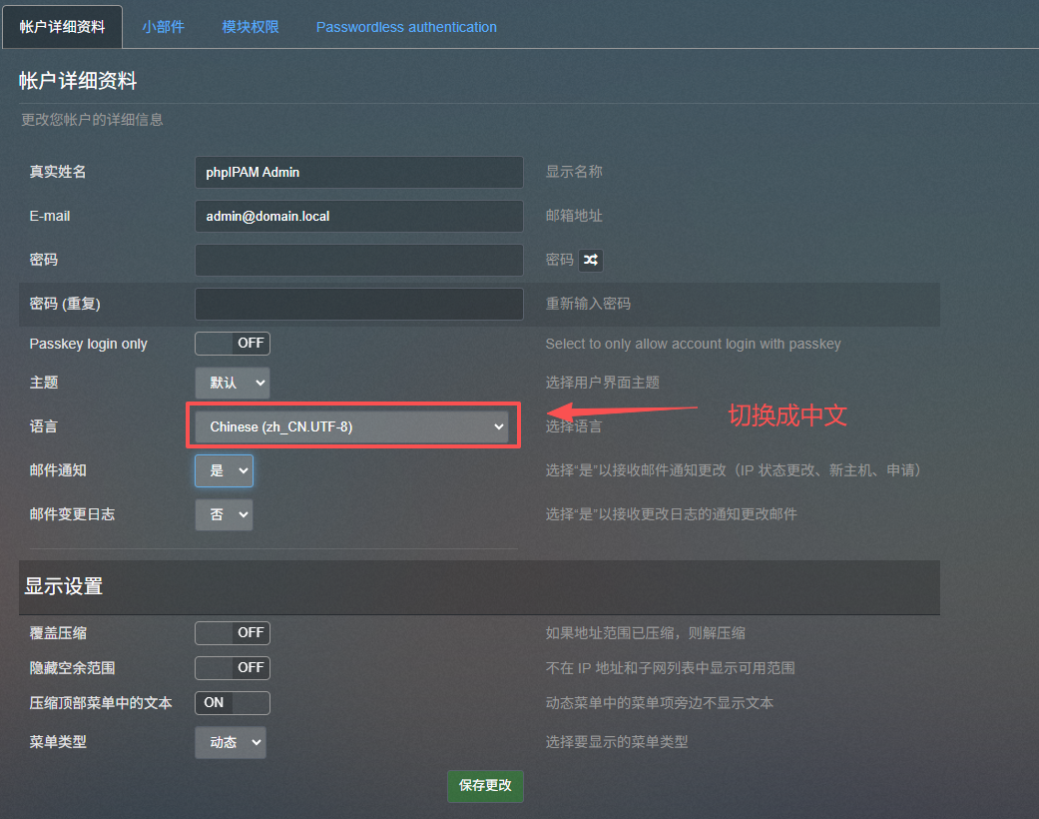Enable the Passkey login only switch
This screenshot has width=1039, height=819.
pos(232,343)
